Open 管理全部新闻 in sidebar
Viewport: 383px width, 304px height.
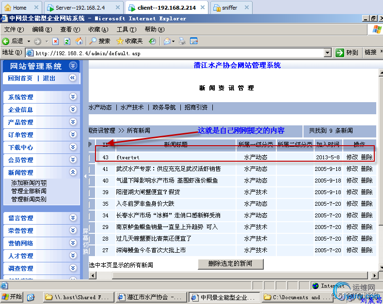[x=29, y=191]
